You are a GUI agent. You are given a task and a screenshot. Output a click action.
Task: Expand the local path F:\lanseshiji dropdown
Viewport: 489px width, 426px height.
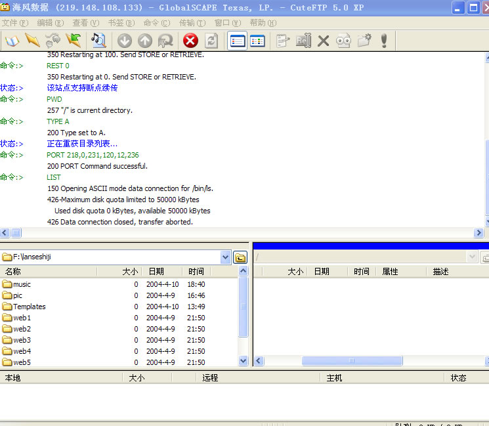pos(225,257)
